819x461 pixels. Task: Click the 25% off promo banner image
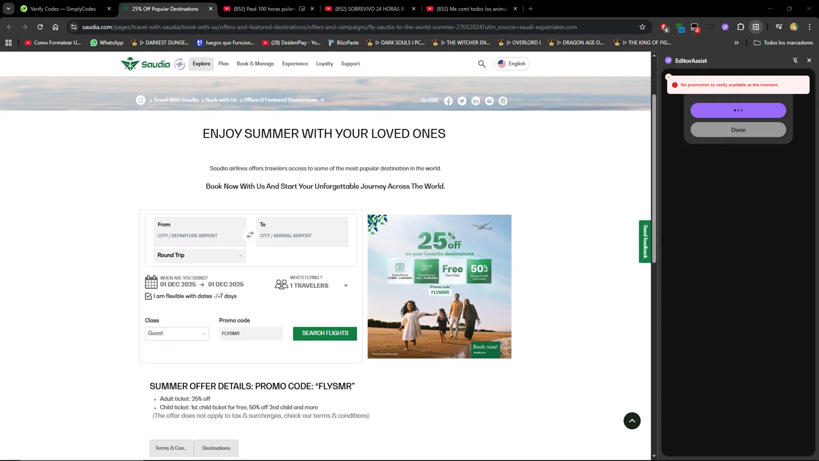[440, 286]
